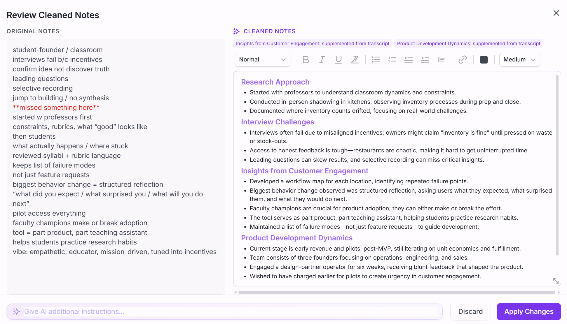Select the Product Development Dynamics tag

(468, 43)
